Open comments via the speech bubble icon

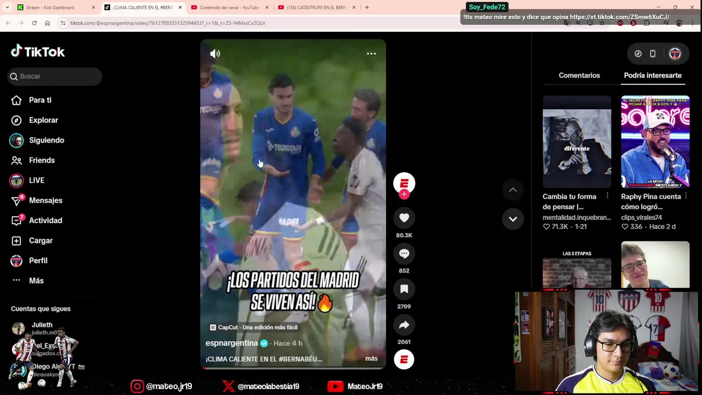pyautogui.click(x=404, y=253)
